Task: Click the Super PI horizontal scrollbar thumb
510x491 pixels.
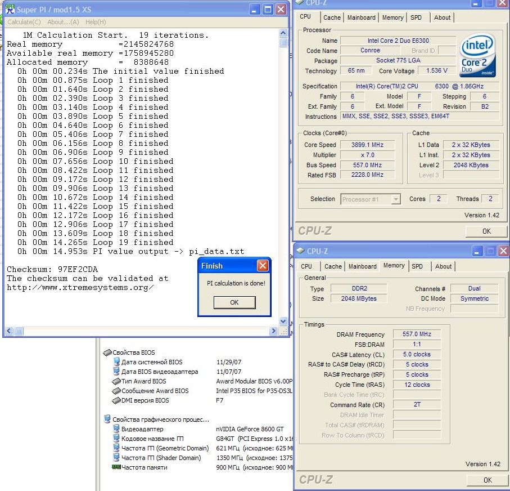Action: (x=19, y=331)
